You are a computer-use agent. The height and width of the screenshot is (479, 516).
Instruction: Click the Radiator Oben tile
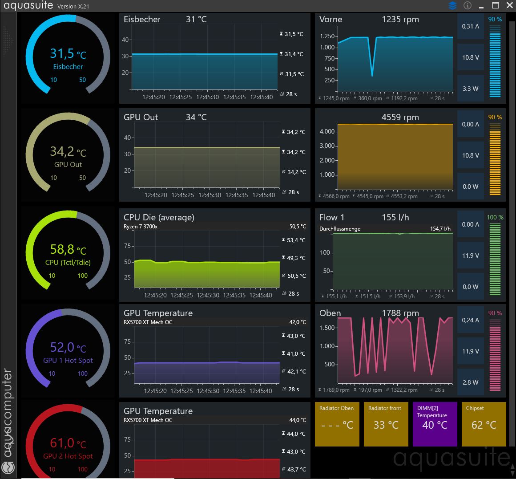337,424
